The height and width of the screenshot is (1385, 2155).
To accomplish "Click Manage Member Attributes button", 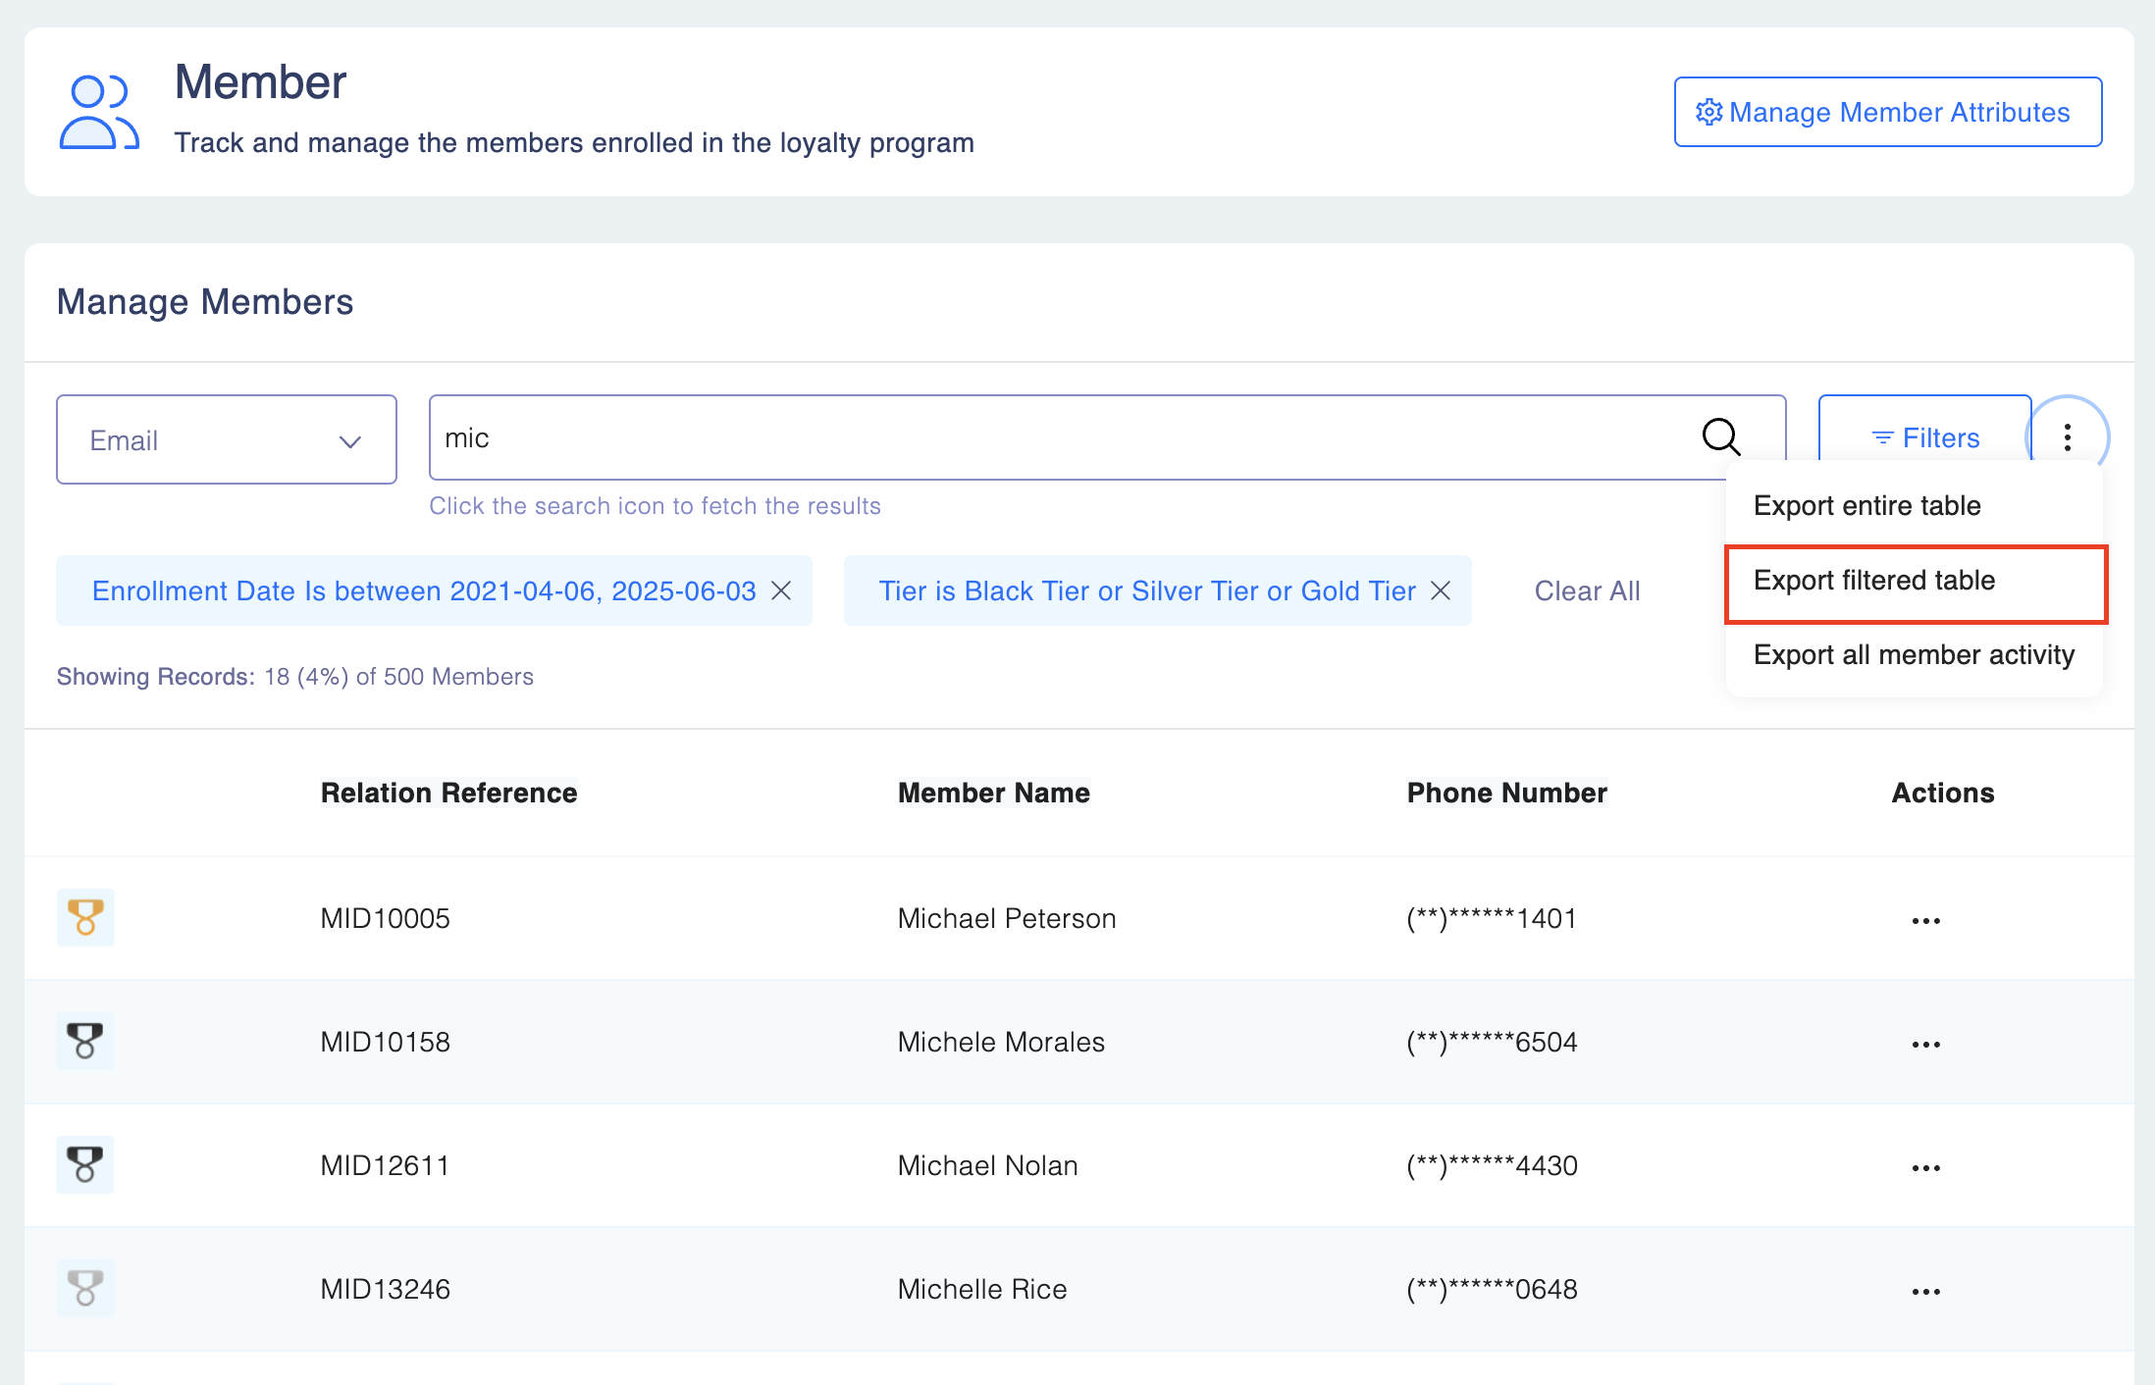I will [1887, 112].
